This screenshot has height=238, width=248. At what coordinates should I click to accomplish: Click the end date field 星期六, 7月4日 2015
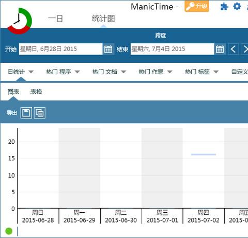(172, 49)
